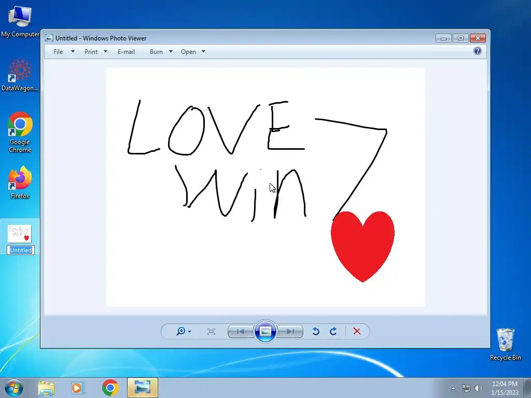Open the File menu

[58, 52]
